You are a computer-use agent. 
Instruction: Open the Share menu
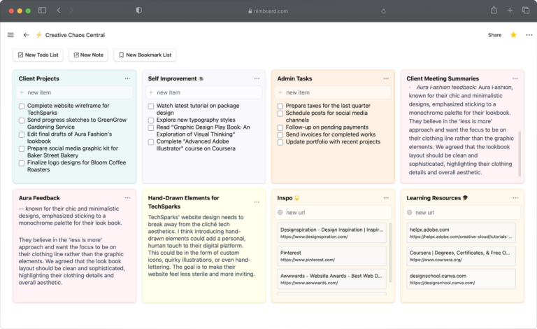(x=494, y=35)
